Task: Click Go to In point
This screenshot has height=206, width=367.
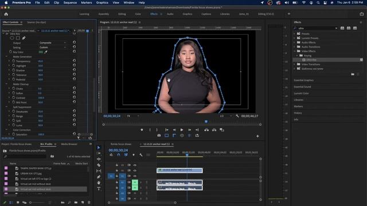Action: pyautogui.click(x=167, y=130)
